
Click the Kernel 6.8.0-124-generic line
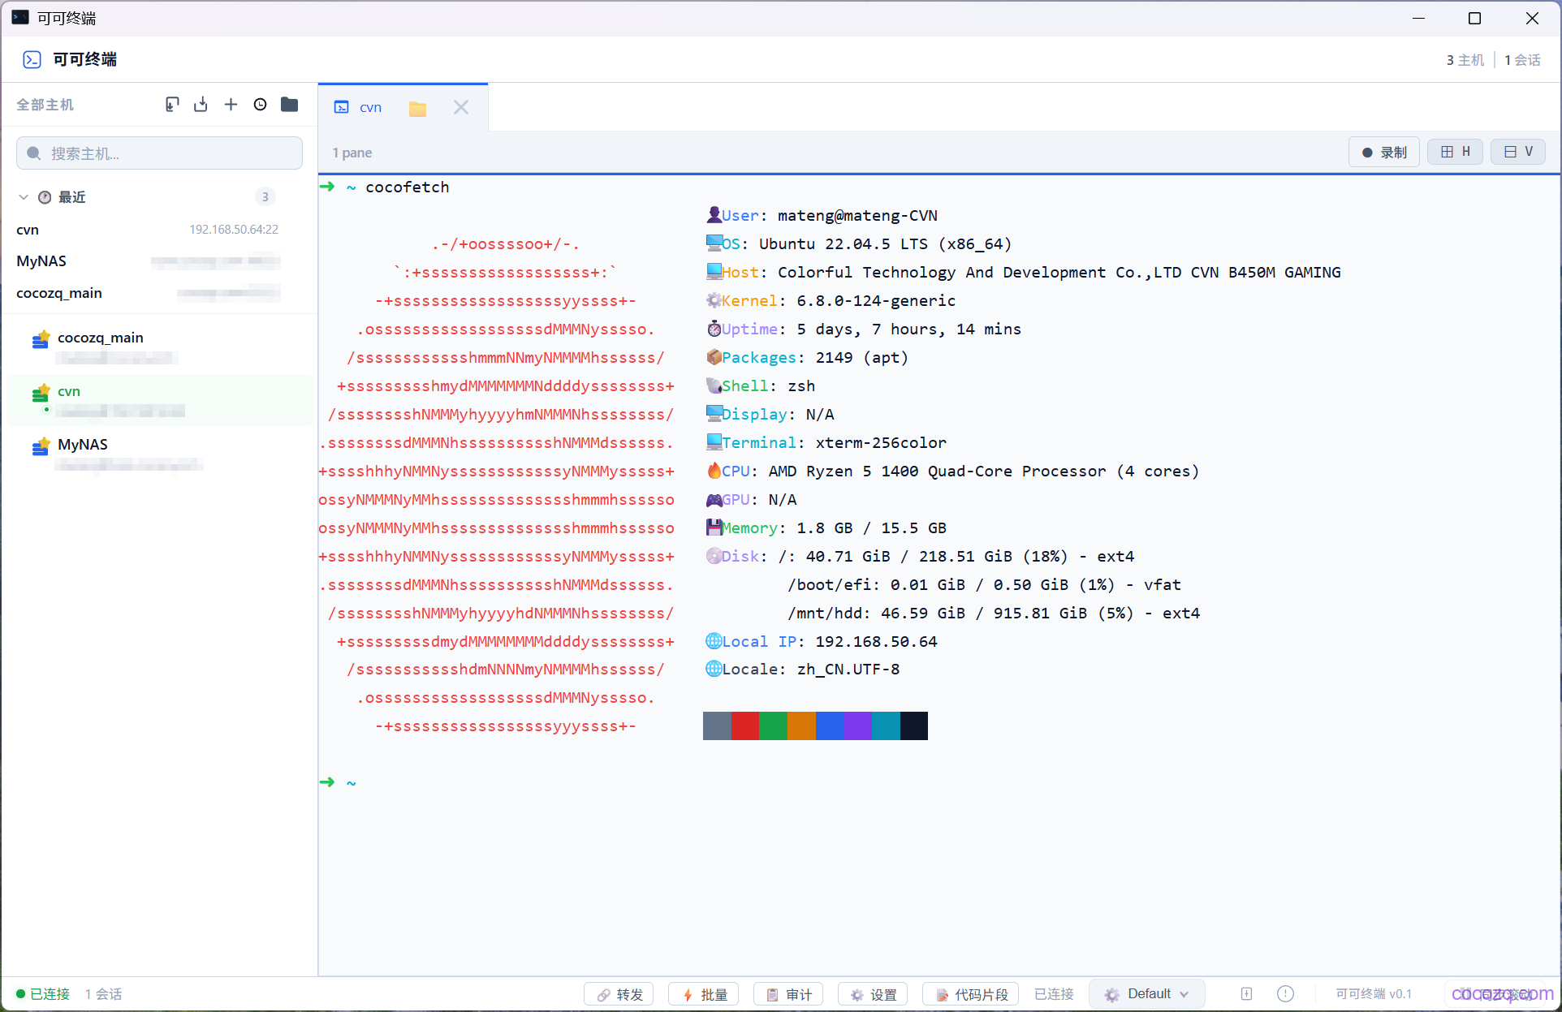point(830,300)
